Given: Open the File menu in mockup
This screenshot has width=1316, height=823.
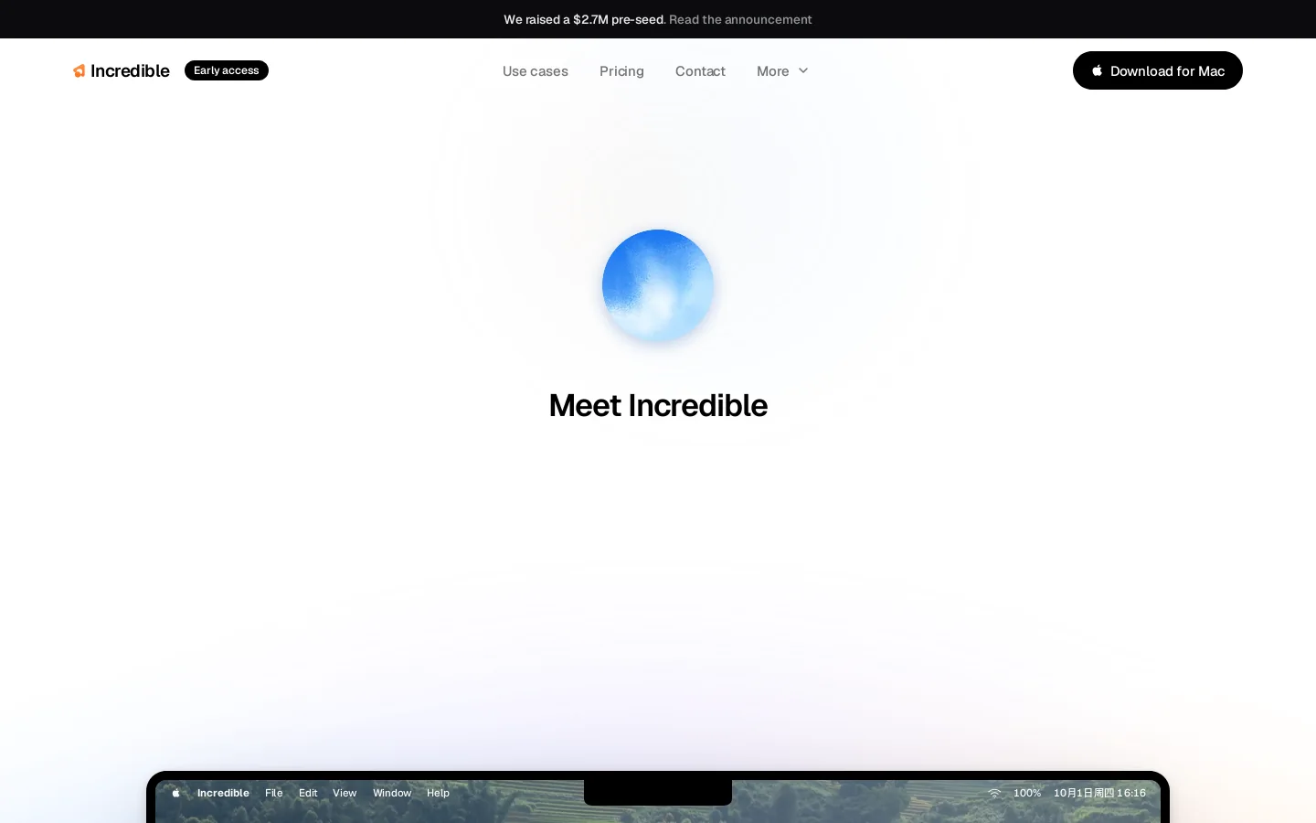Looking at the screenshot, I should point(274,793).
